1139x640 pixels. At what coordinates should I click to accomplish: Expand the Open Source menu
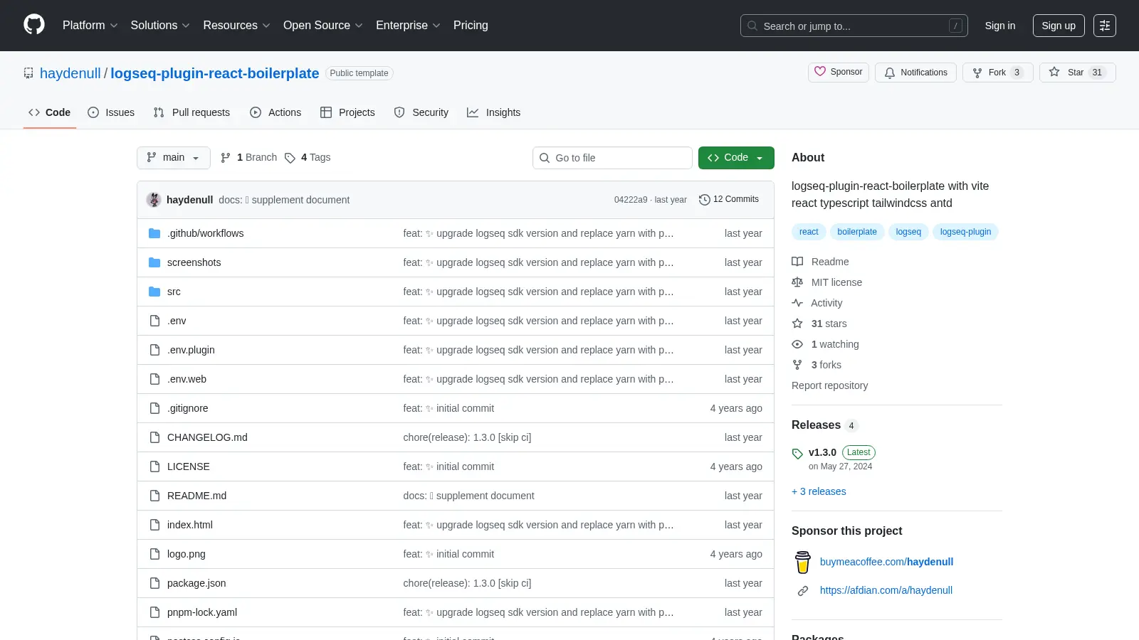323,26
